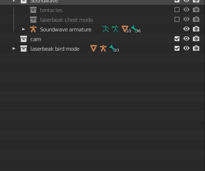
Task: Click mesh icon on Soundwave armature row
Action: (x=125, y=29)
